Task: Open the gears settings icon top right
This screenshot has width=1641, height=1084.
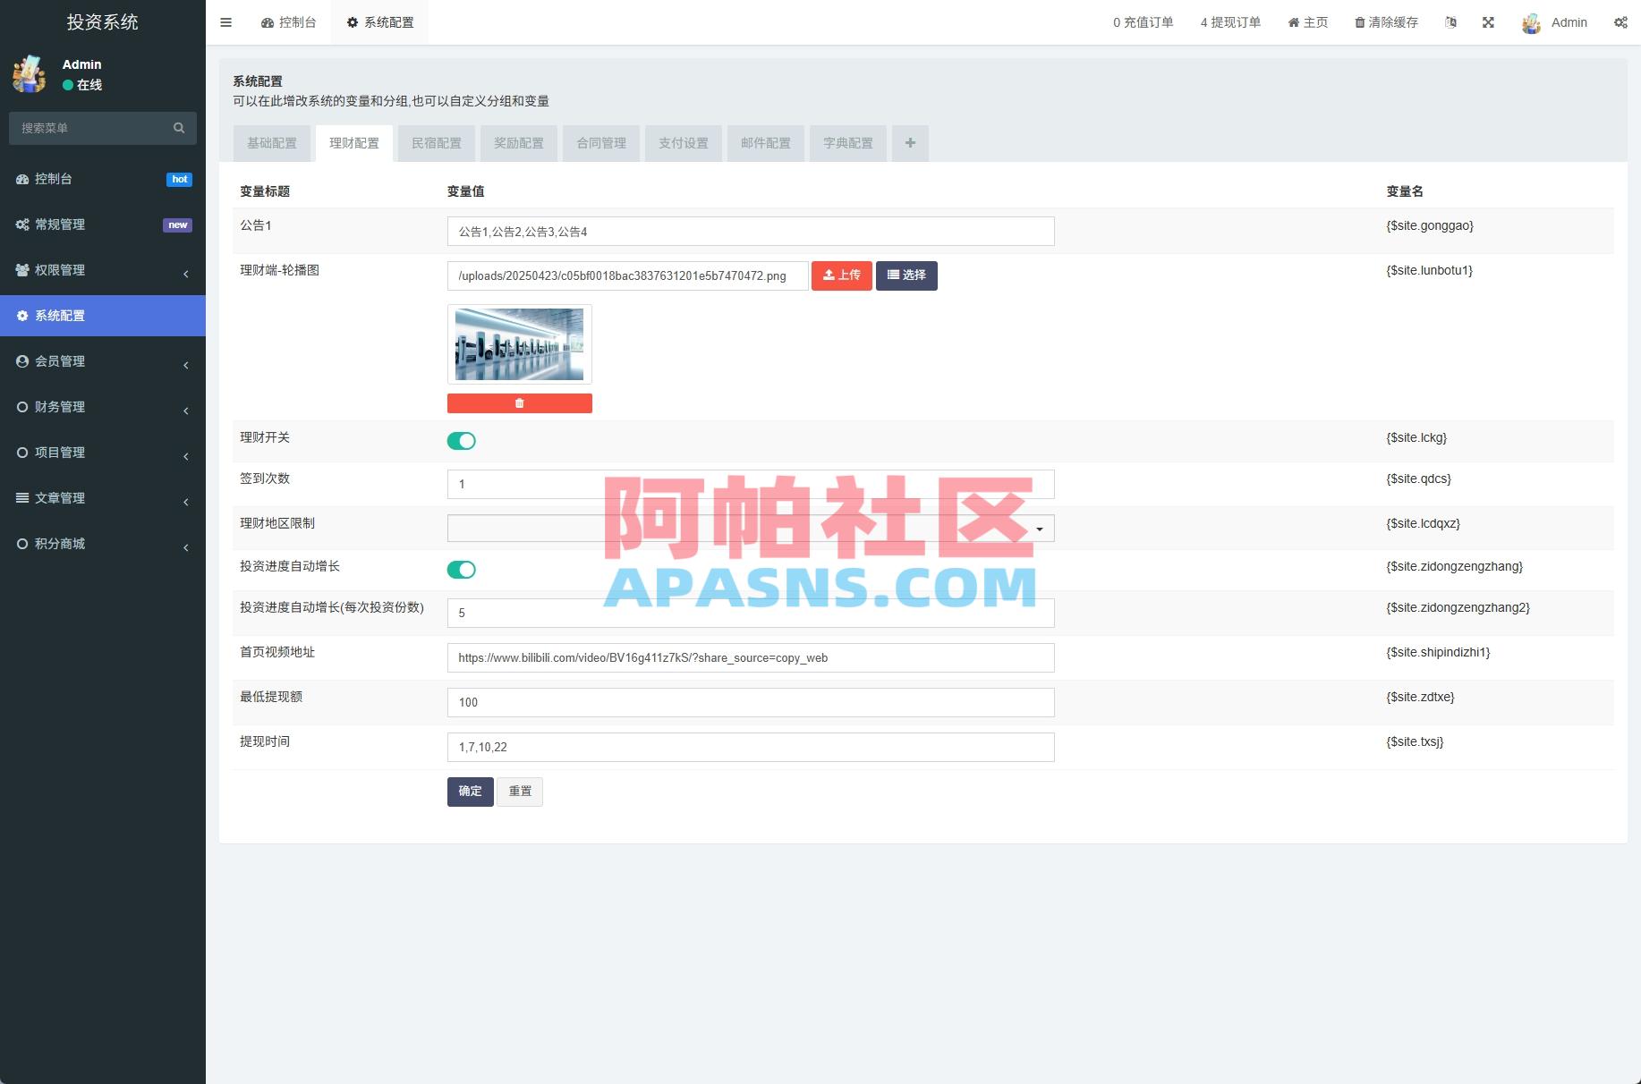Action: (x=1620, y=22)
